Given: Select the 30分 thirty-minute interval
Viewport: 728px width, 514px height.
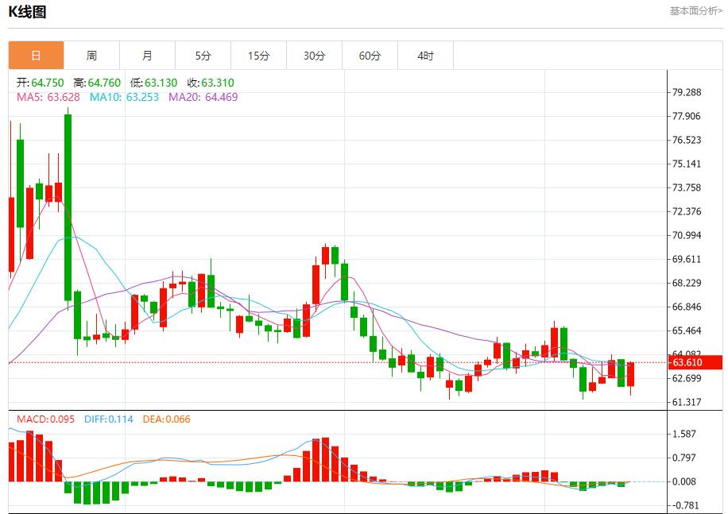Looking at the screenshot, I should [315, 56].
